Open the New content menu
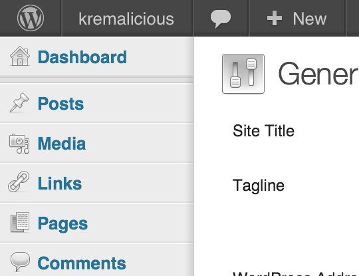359x276 pixels. click(x=297, y=19)
